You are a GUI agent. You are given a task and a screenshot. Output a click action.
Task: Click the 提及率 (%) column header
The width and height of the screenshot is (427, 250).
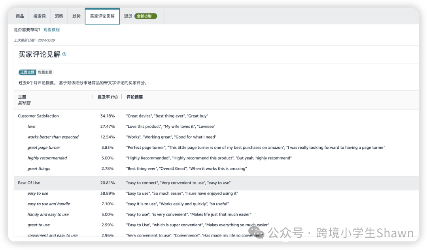tap(108, 97)
